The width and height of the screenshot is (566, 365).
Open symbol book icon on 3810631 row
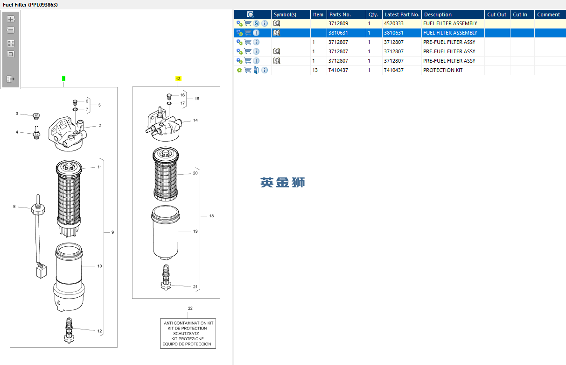276,33
